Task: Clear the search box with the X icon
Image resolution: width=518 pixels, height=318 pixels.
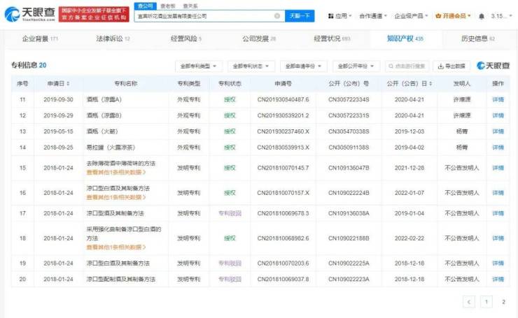Action: pyautogui.click(x=278, y=16)
